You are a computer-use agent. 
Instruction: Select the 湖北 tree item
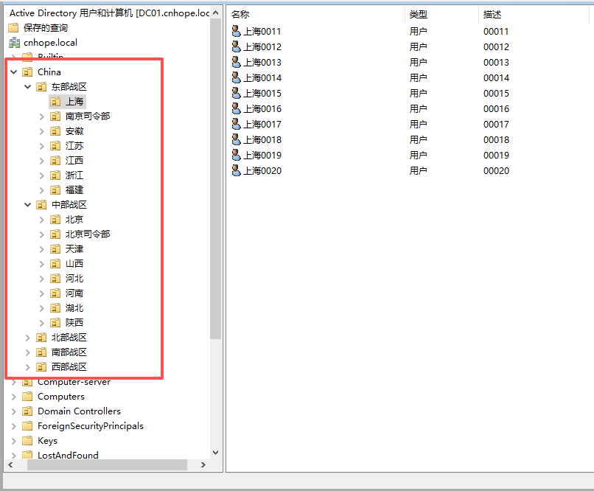pos(74,308)
